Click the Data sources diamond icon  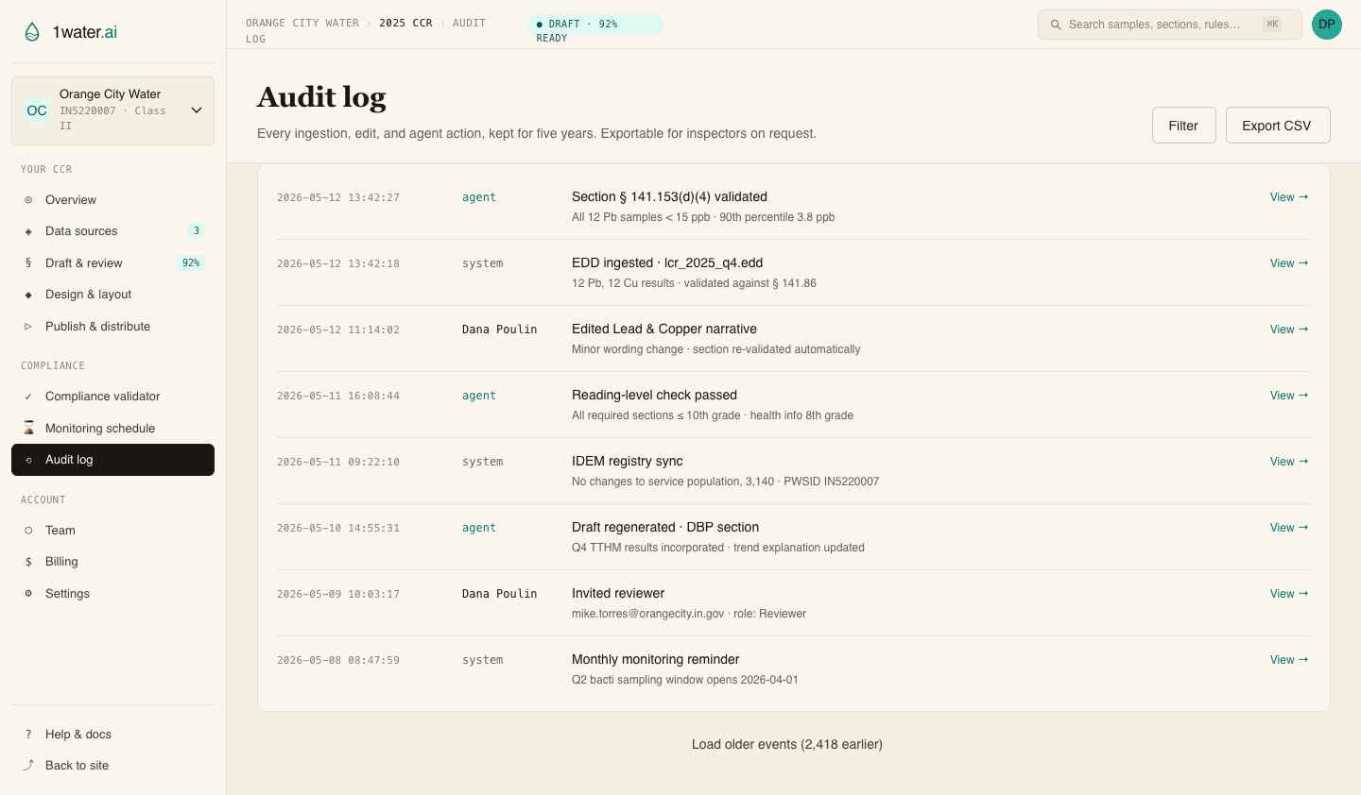pyautogui.click(x=28, y=231)
